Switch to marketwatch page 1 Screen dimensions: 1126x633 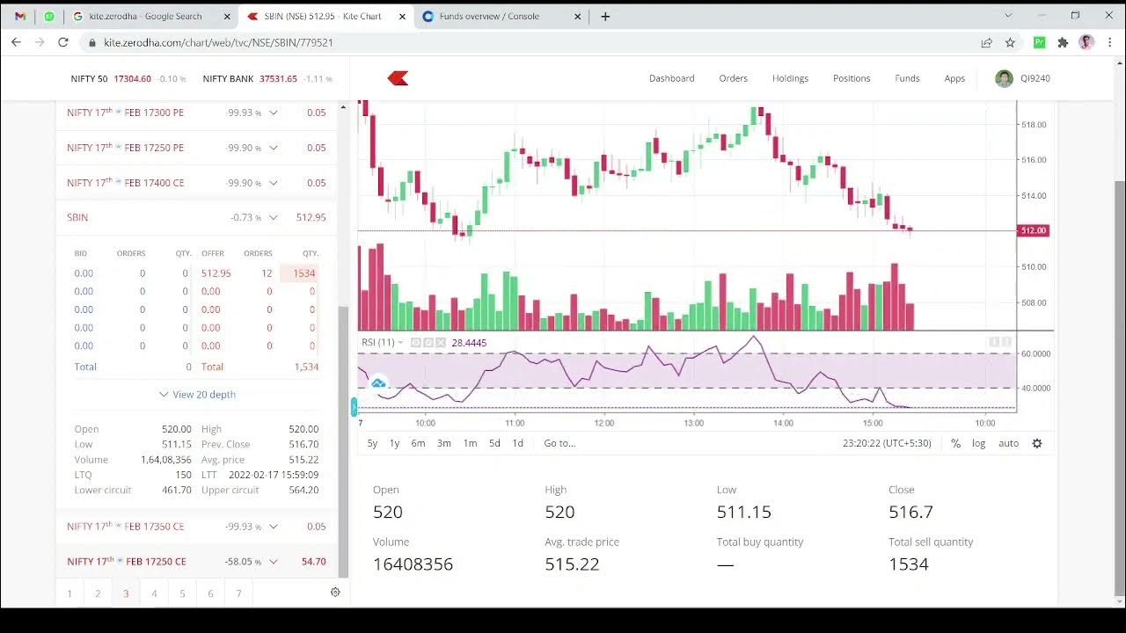click(69, 593)
